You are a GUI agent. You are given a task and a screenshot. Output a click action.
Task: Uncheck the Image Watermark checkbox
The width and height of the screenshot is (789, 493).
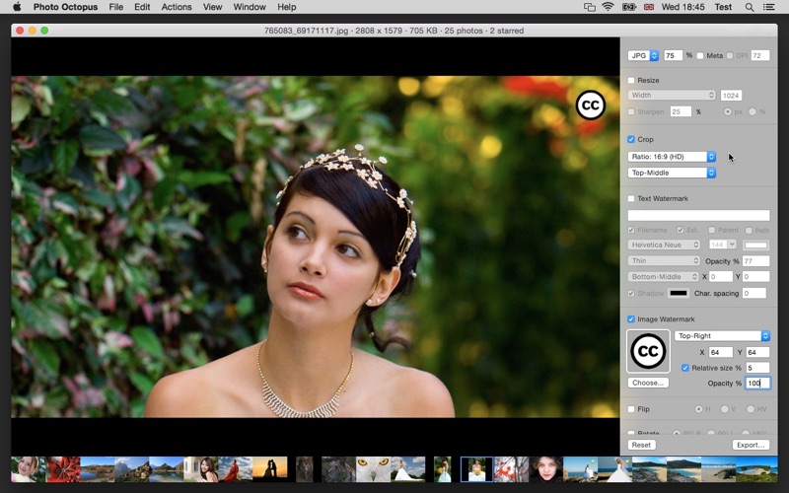point(631,319)
